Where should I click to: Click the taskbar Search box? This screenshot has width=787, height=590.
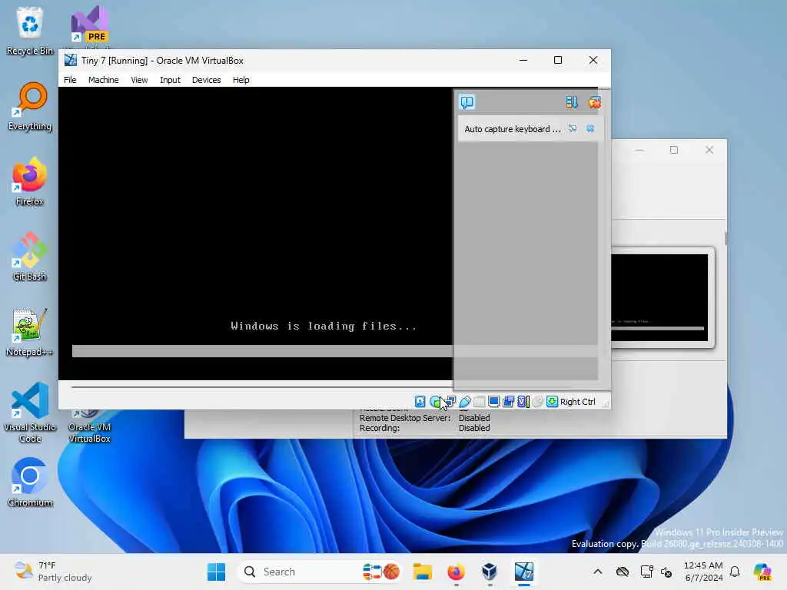coord(320,572)
